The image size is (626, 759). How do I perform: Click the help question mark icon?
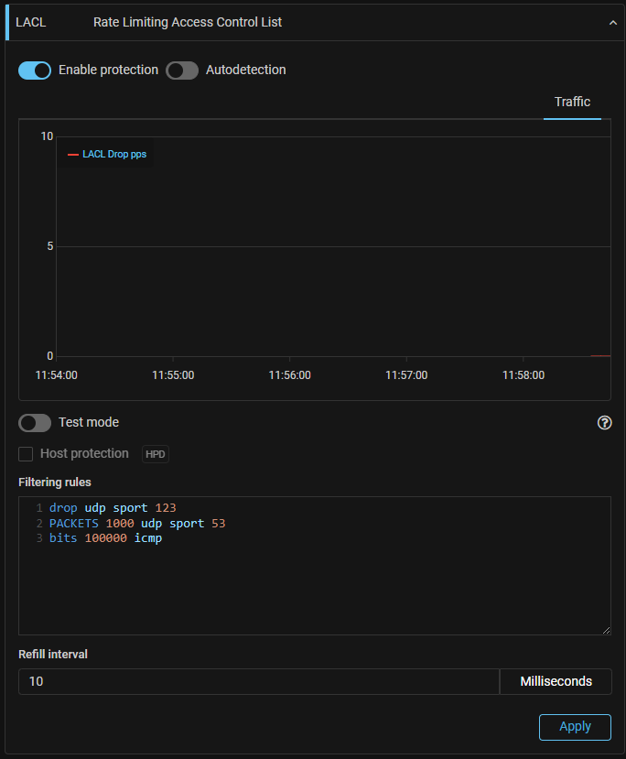pyautogui.click(x=604, y=423)
